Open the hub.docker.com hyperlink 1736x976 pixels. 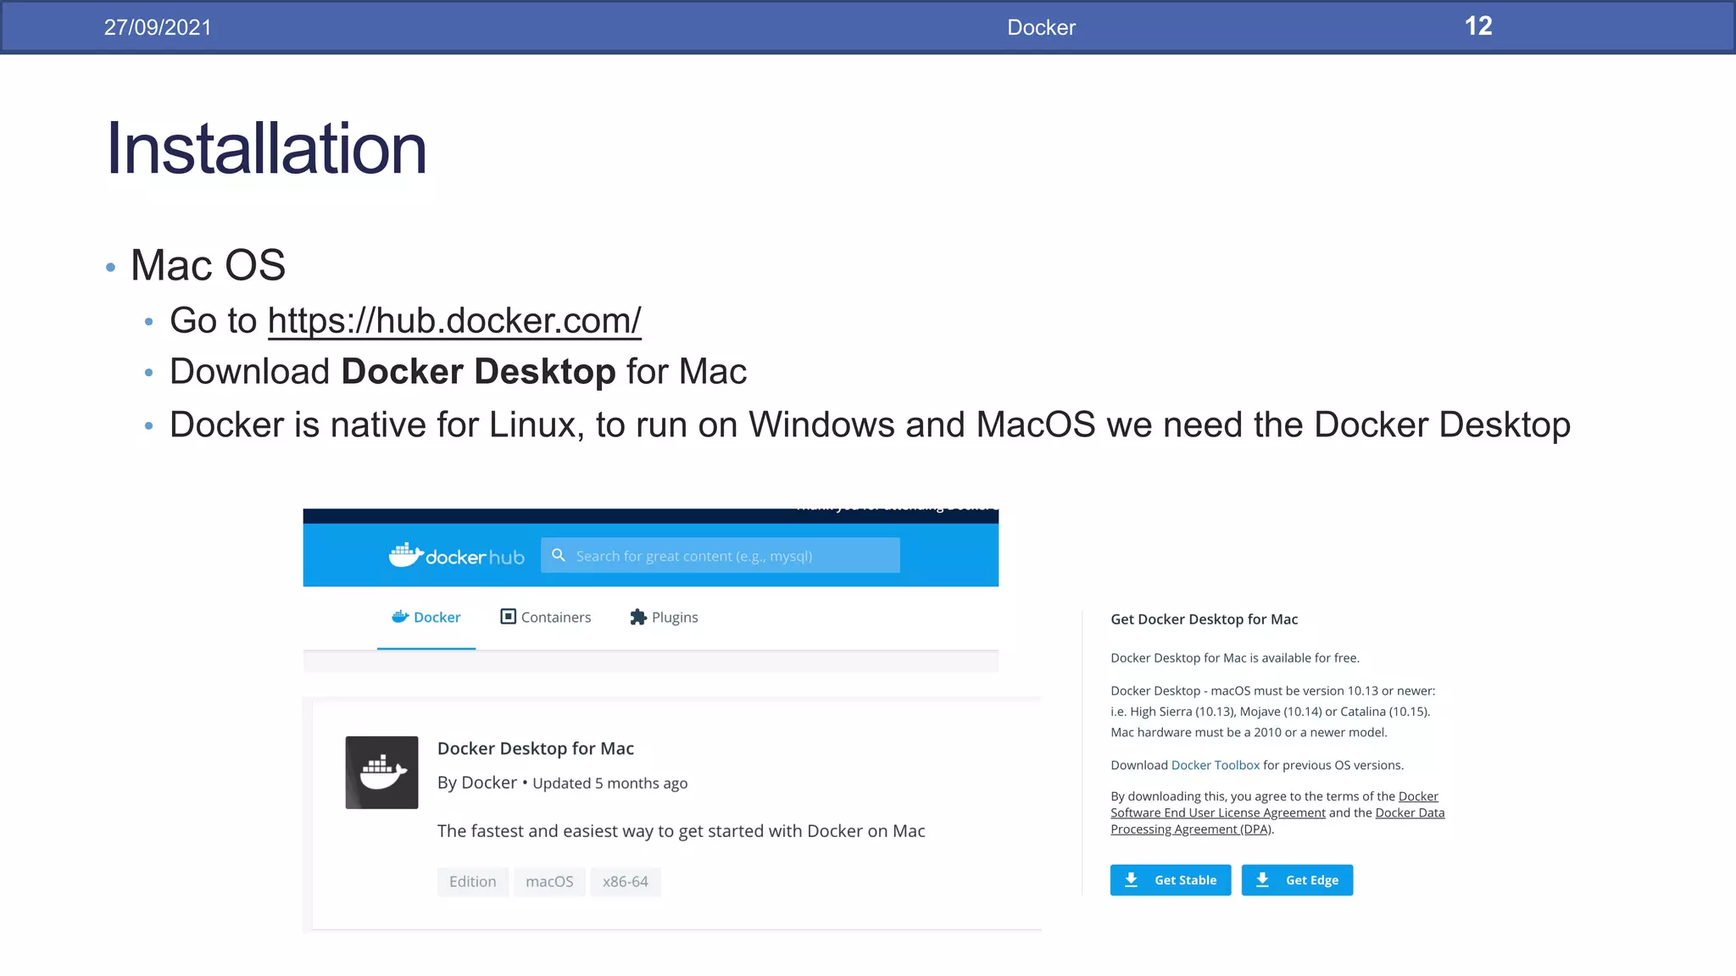tap(454, 321)
